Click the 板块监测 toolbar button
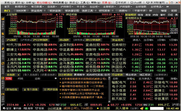 tap(55, 11)
